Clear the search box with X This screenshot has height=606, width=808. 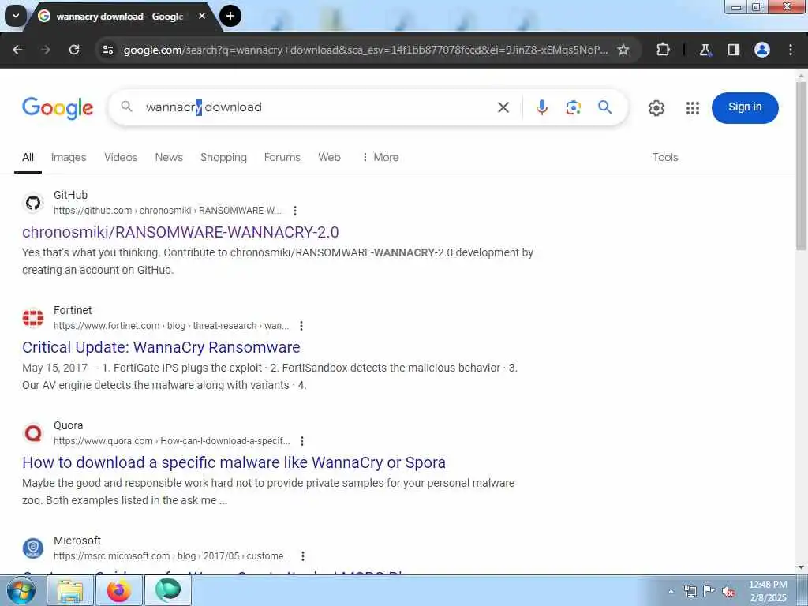[503, 107]
